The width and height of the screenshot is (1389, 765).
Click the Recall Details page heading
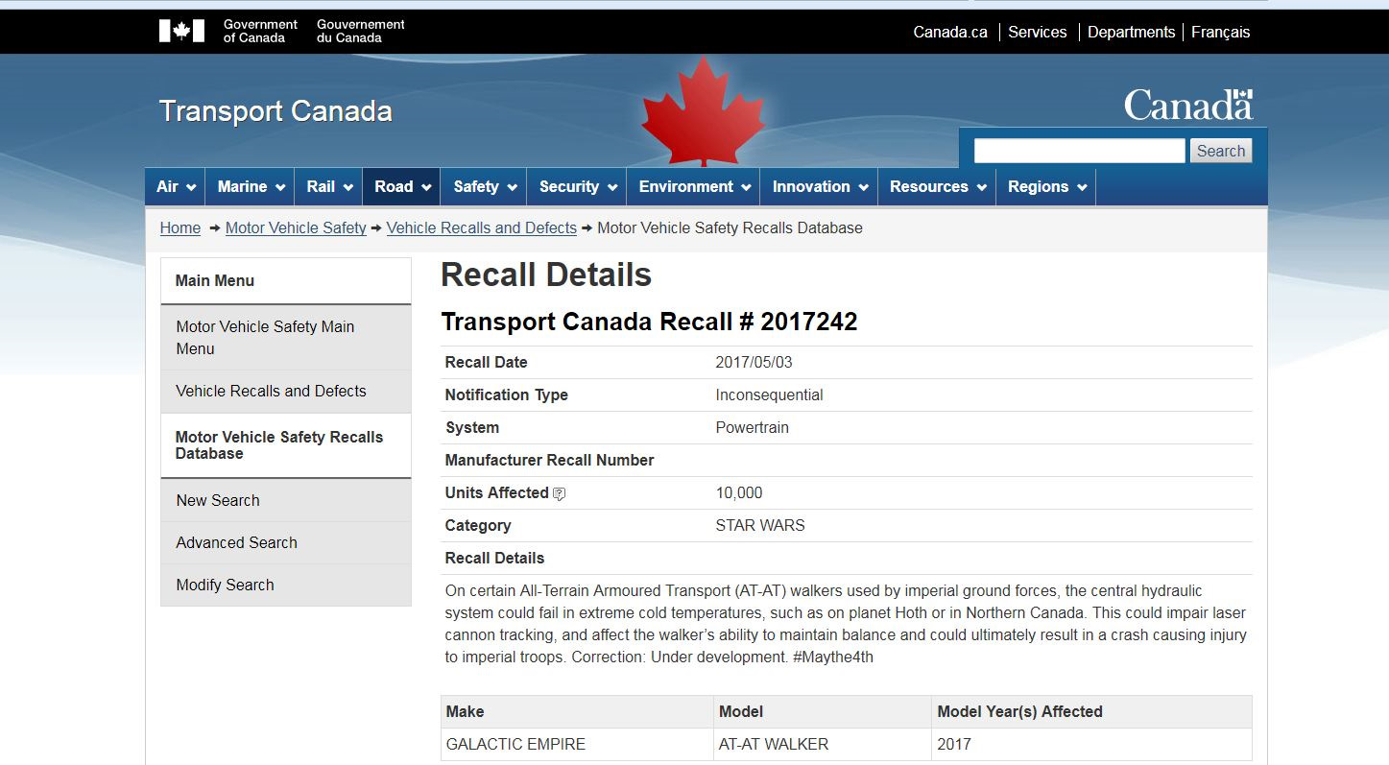point(546,275)
